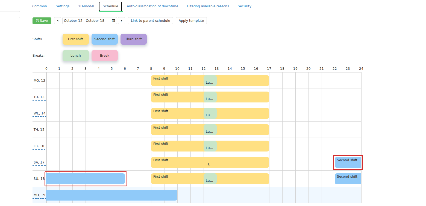
Task: Open the calendar icon in date field
Action: (x=113, y=21)
